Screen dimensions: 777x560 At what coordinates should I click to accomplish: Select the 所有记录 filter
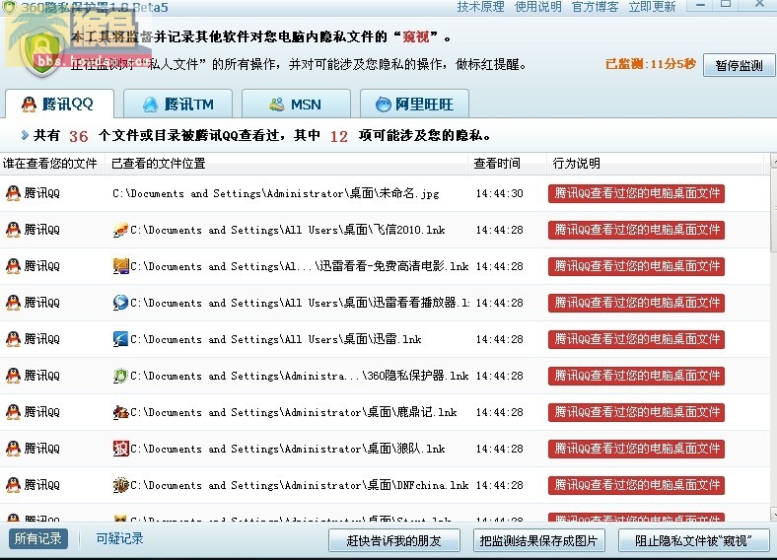[x=37, y=538]
